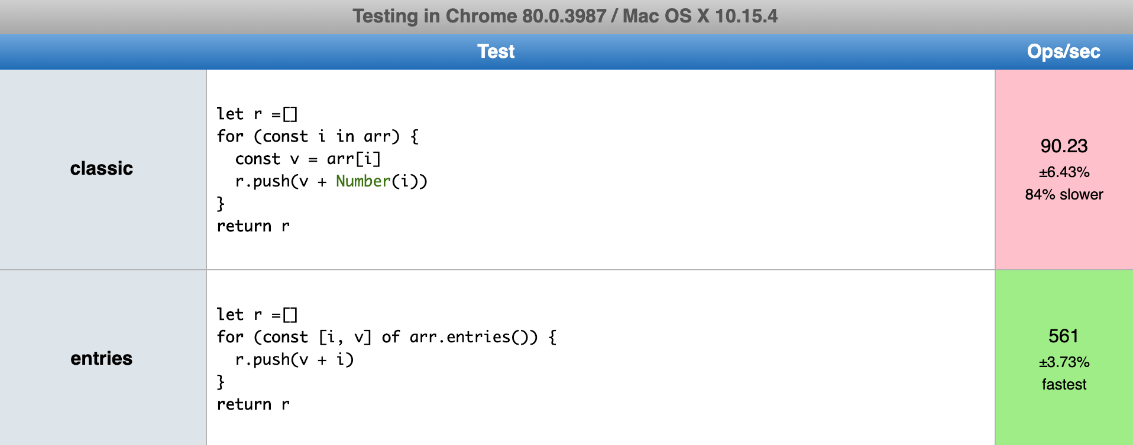This screenshot has width=1133, height=445.
Task: Select the "classic" test row label
Action: (x=102, y=169)
